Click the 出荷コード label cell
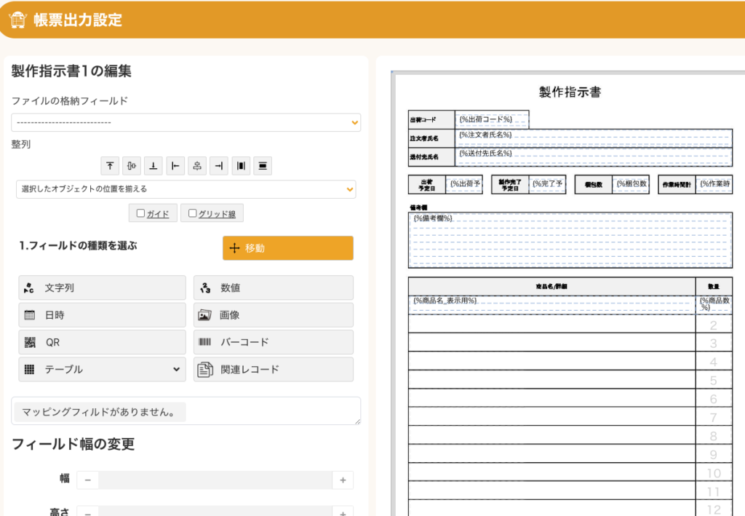 pyautogui.click(x=431, y=120)
